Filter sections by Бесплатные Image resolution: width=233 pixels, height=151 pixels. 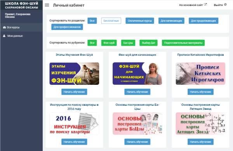[111, 21]
